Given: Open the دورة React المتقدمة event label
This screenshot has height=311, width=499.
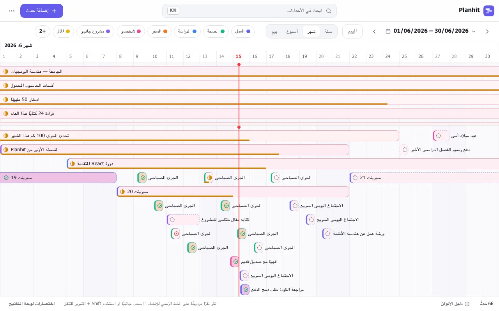Looking at the screenshot, I should coord(95,164).
